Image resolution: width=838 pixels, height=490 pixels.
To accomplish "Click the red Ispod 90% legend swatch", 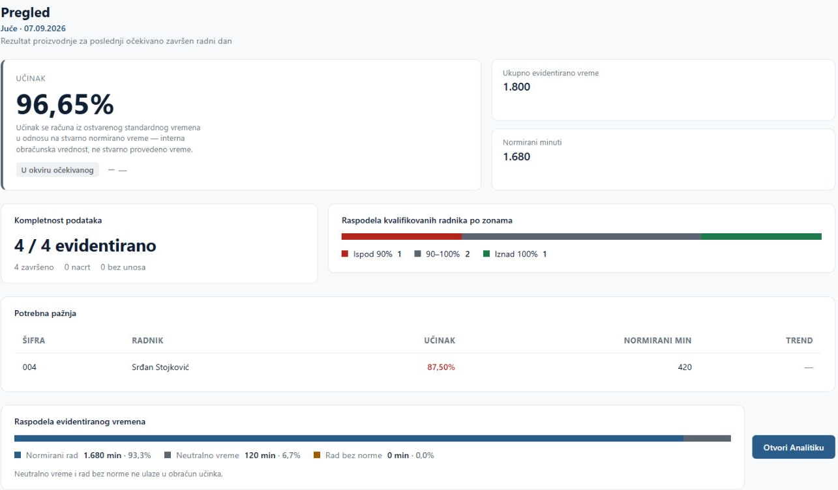I will [x=345, y=254].
